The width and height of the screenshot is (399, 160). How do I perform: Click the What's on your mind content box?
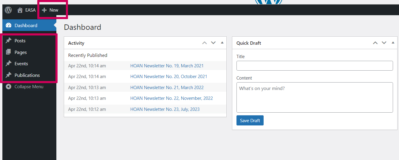tap(315, 97)
